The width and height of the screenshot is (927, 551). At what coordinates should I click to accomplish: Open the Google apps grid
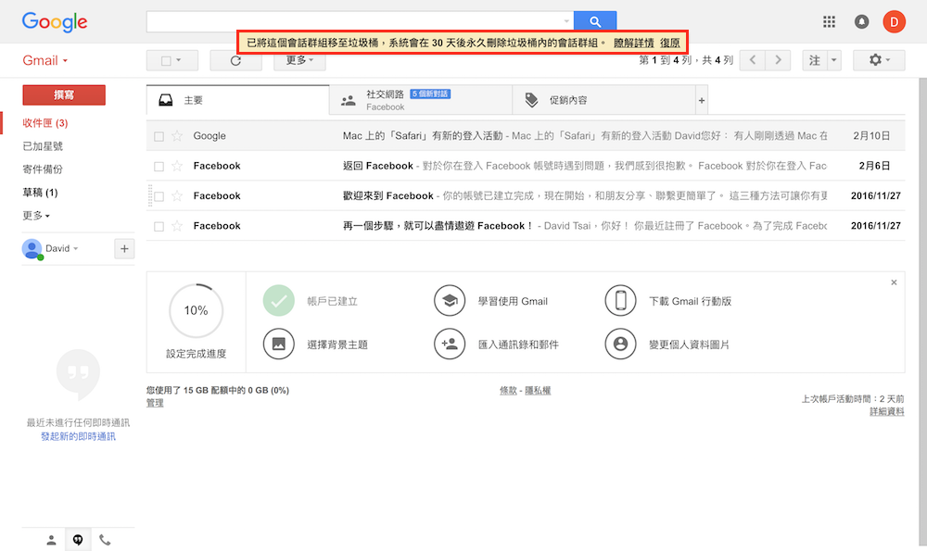coord(829,22)
